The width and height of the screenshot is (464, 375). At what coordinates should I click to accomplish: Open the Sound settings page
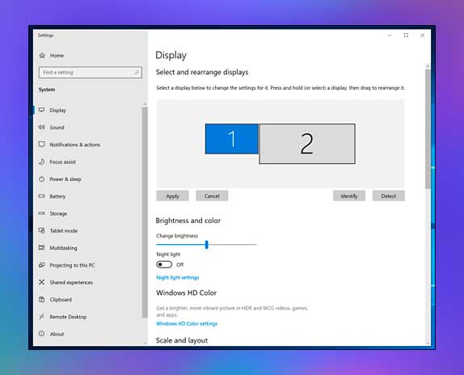[57, 128]
